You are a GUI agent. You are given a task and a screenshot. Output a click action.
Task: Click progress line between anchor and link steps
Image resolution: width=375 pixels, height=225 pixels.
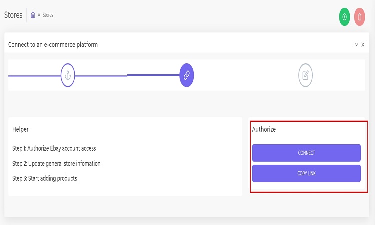tap(127, 76)
